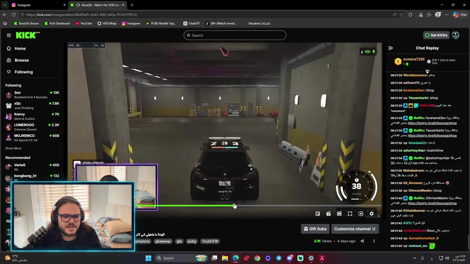
Task: Open video player settings gear
Action: click(x=372, y=214)
